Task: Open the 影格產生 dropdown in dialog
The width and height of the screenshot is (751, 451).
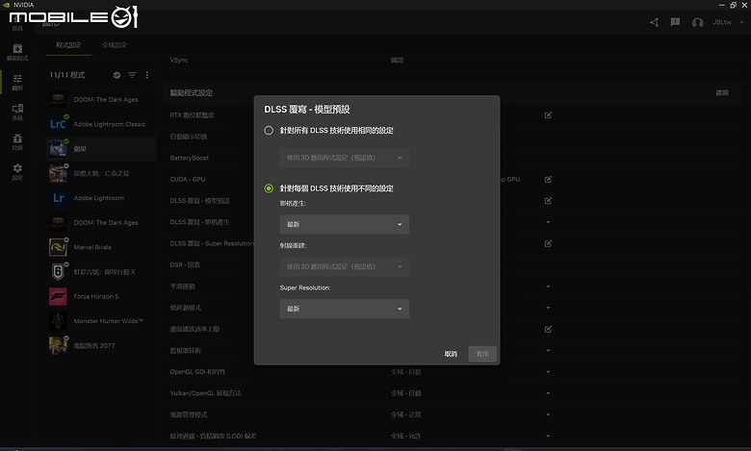Action: pos(345,224)
